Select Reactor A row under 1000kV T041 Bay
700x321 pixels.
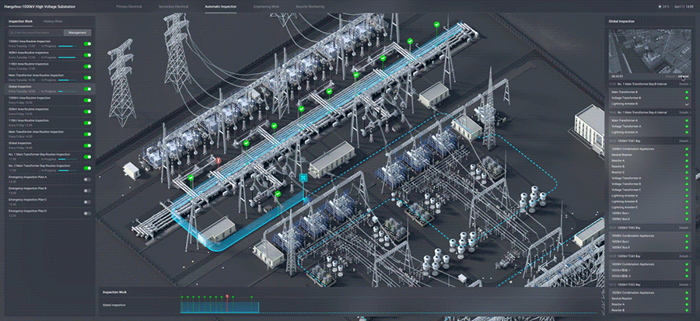tap(650, 161)
